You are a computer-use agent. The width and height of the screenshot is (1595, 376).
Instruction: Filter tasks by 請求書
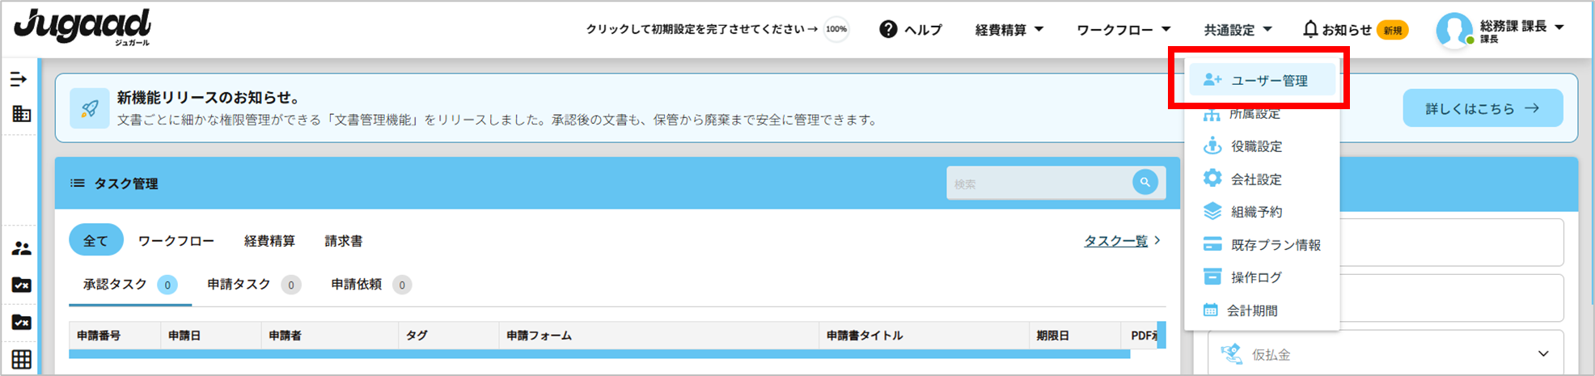(344, 241)
